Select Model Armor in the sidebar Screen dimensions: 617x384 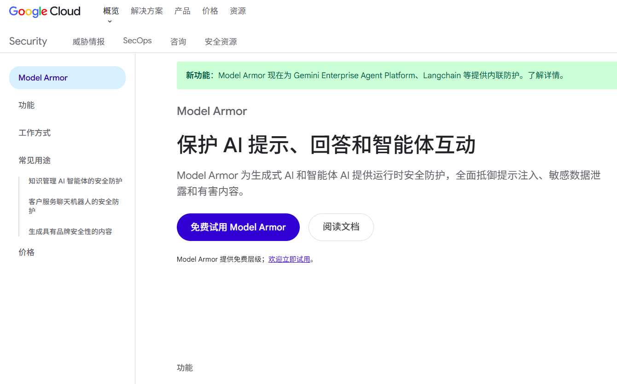click(67, 78)
